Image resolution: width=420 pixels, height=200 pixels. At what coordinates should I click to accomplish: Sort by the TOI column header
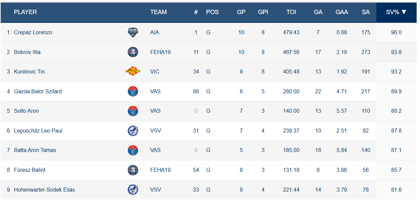click(x=291, y=12)
